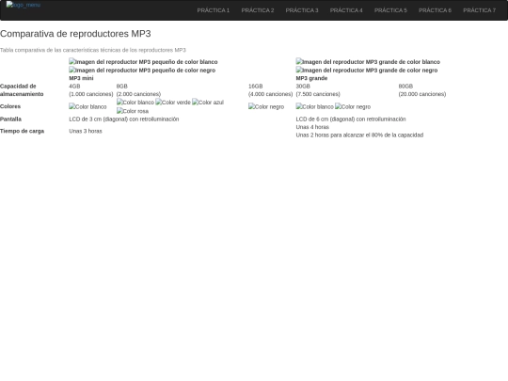Open PRÁCTICA 4 menu item
The image size is (508, 381).
(346, 10)
